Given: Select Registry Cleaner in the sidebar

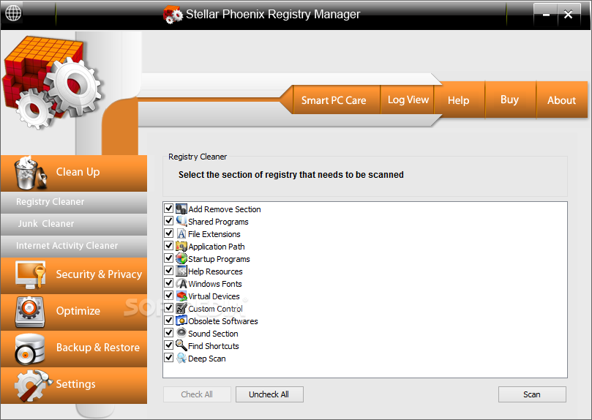Looking at the screenshot, I should click(74, 202).
